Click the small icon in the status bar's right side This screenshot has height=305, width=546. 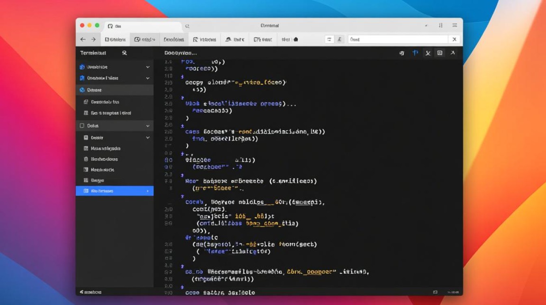pos(435,292)
